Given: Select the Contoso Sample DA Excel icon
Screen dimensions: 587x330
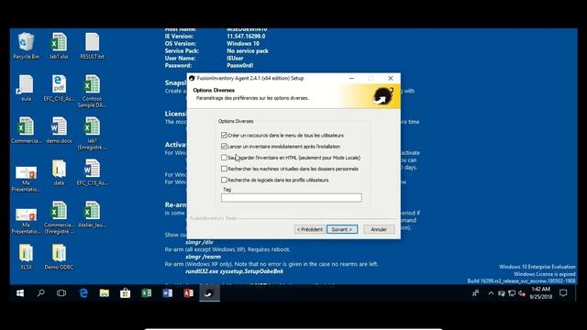Looking at the screenshot, I should tap(92, 92).
